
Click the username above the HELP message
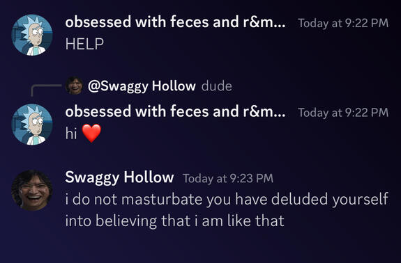[175, 22]
